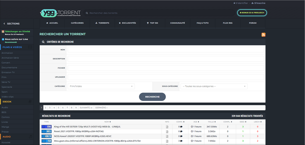
Task: Sort results by Seed column
Action: [243, 122]
